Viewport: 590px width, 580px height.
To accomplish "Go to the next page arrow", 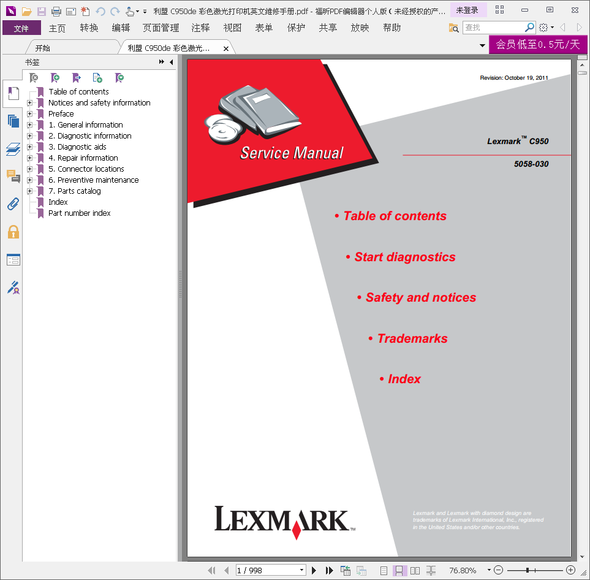I will 314,570.
